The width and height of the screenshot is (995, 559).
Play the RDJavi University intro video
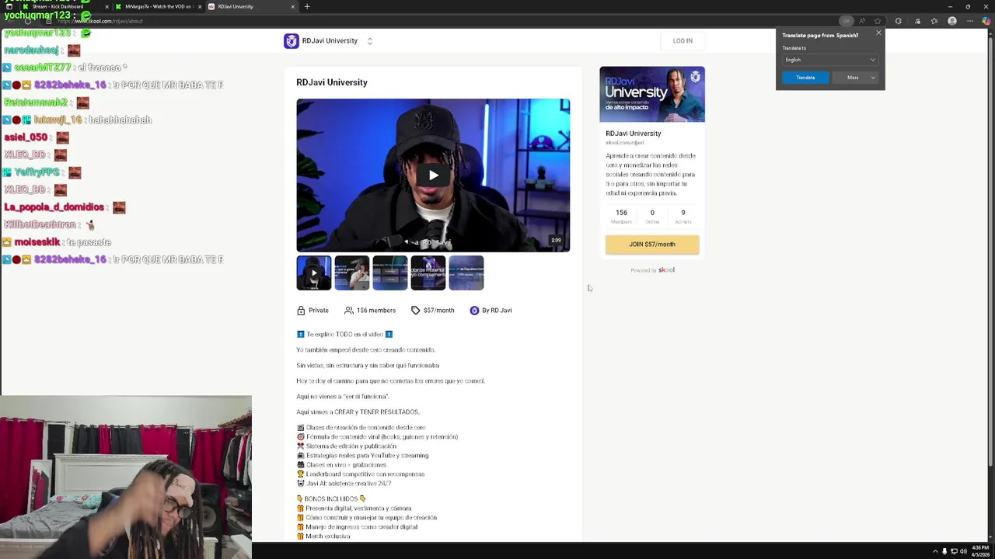coord(433,175)
